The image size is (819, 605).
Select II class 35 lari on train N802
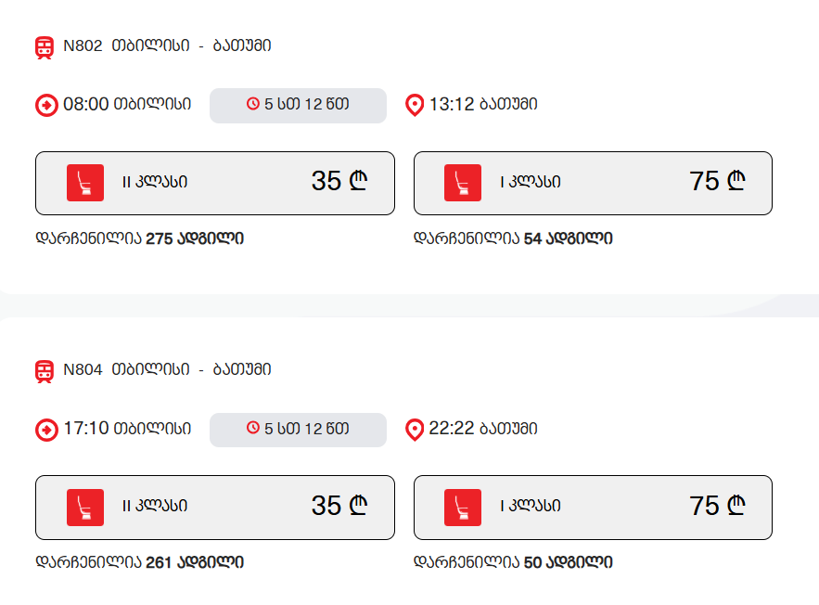click(215, 183)
